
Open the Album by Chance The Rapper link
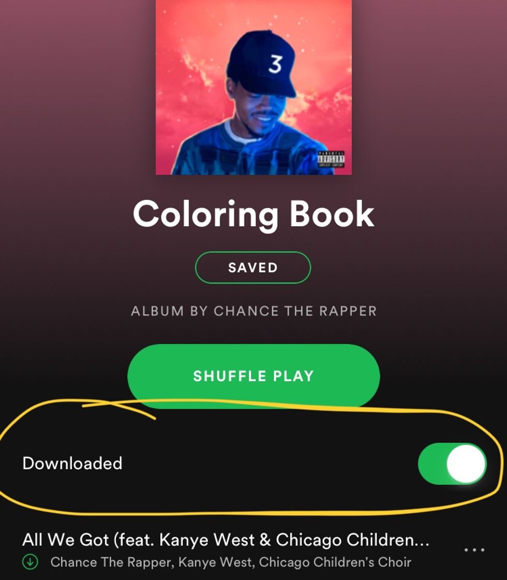point(254,311)
